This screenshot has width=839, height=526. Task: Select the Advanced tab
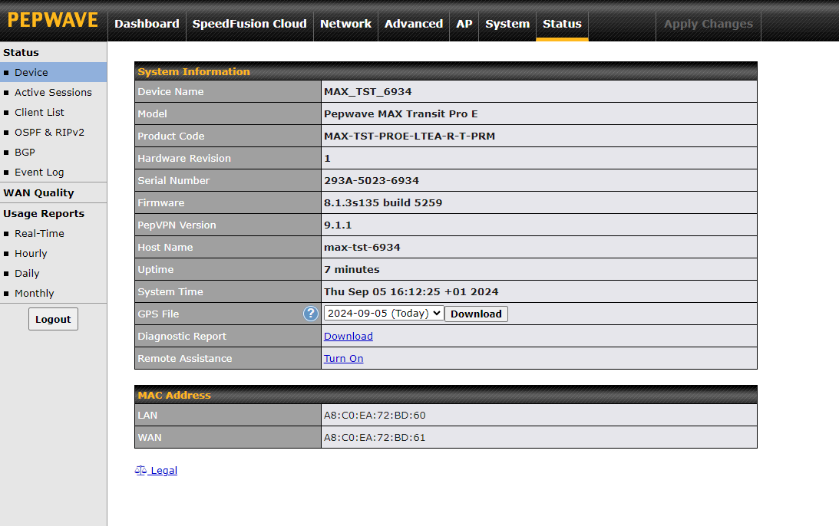tap(414, 24)
